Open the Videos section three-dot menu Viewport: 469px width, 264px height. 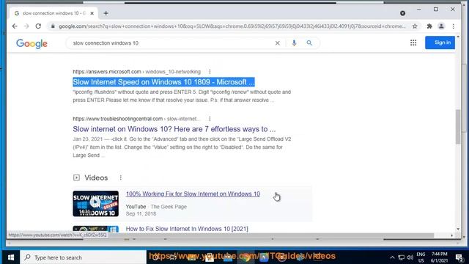tap(120, 177)
